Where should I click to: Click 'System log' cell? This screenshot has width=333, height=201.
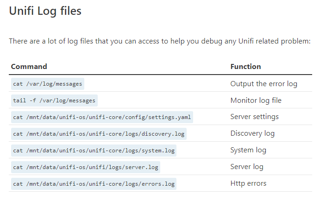point(248,150)
